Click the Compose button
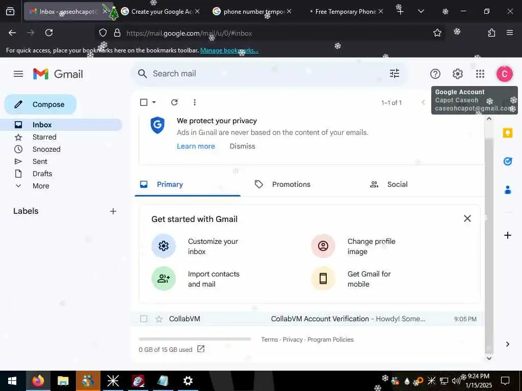The image size is (522, 391). point(40,104)
